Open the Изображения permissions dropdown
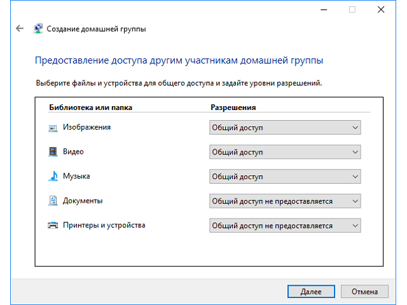 [285, 127]
